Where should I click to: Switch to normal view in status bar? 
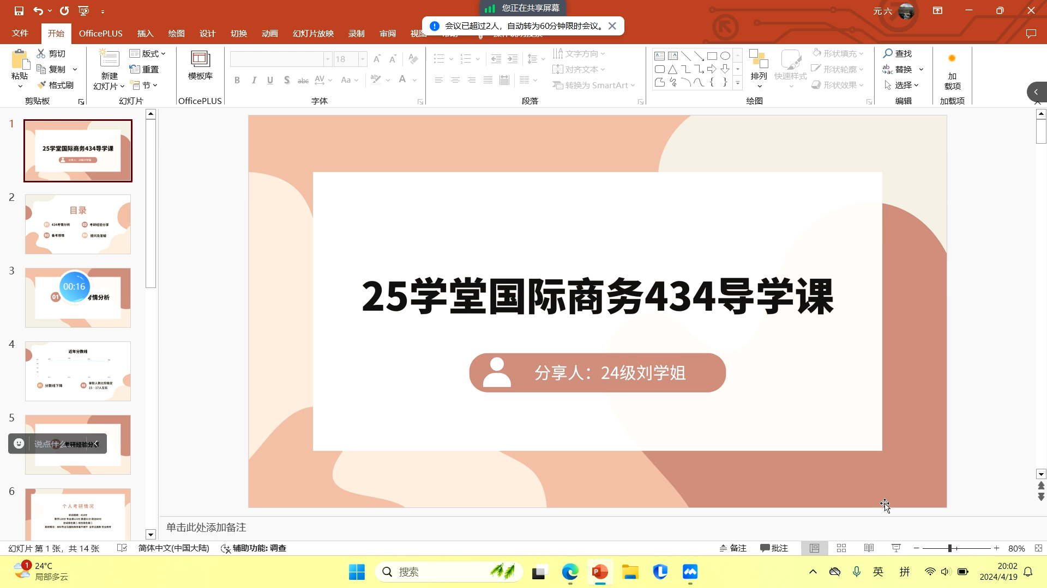[814, 548]
